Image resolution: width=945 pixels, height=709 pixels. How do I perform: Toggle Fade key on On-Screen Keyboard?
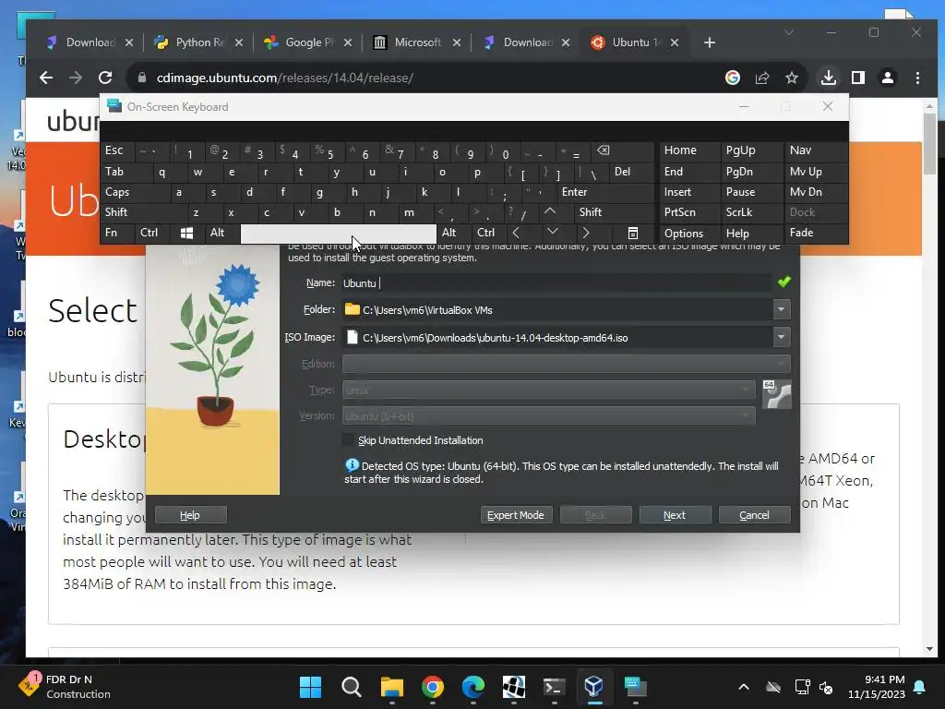pos(816,233)
